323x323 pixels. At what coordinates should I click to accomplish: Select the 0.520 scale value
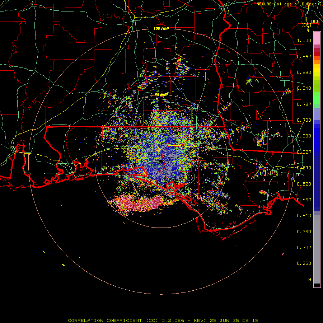[304, 184]
